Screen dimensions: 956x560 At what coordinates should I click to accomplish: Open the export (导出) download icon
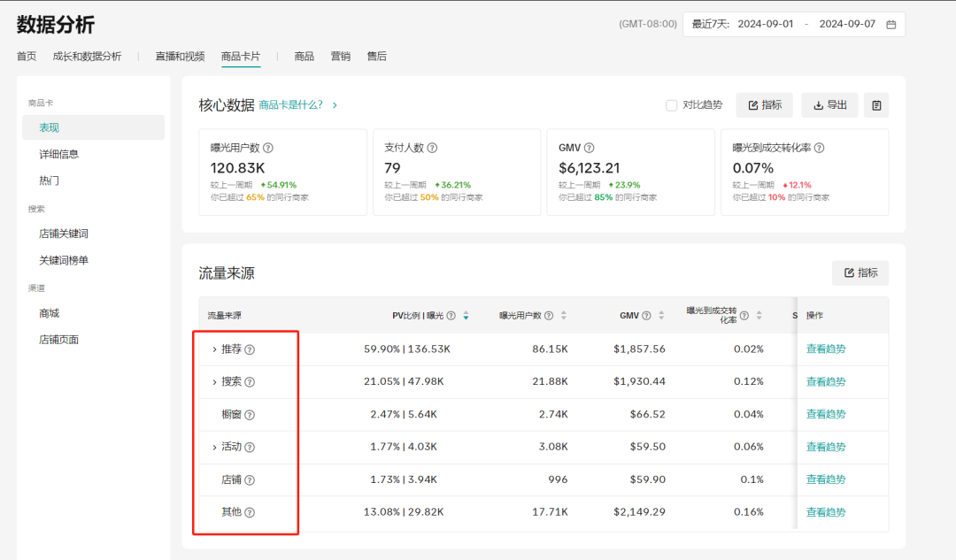[816, 104]
